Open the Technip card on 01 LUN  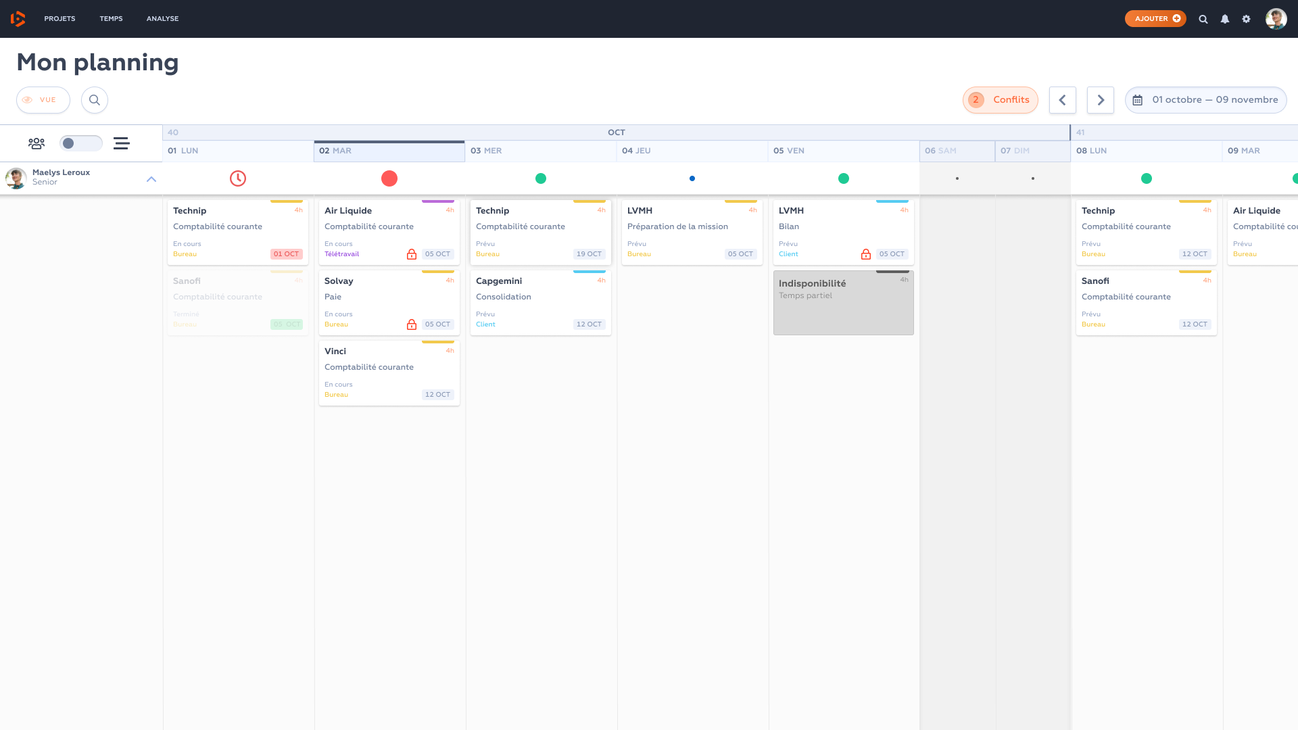(238, 232)
